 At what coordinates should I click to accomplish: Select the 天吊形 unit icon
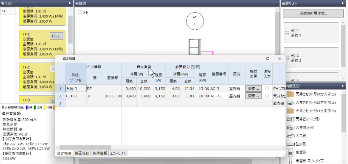click(290, 135)
